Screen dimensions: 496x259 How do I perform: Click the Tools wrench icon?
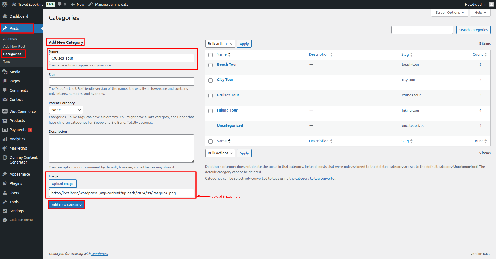pos(5,202)
